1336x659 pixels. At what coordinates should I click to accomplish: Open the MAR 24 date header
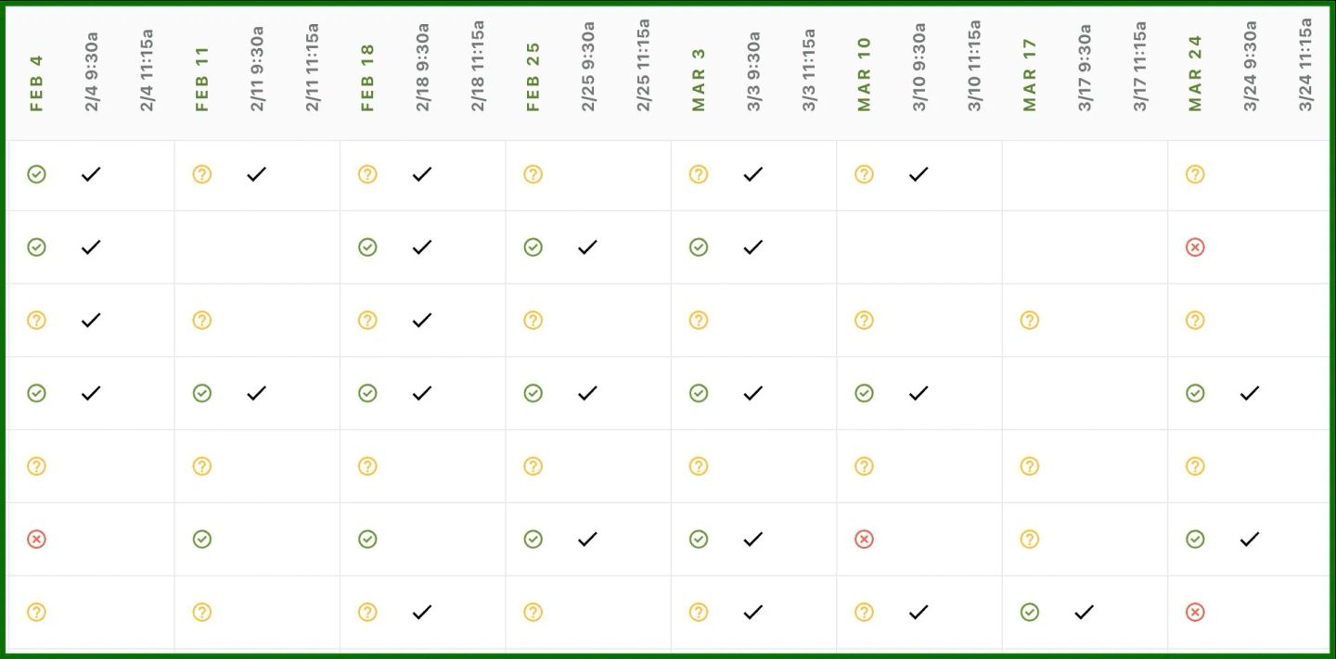tap(1195, 73)
